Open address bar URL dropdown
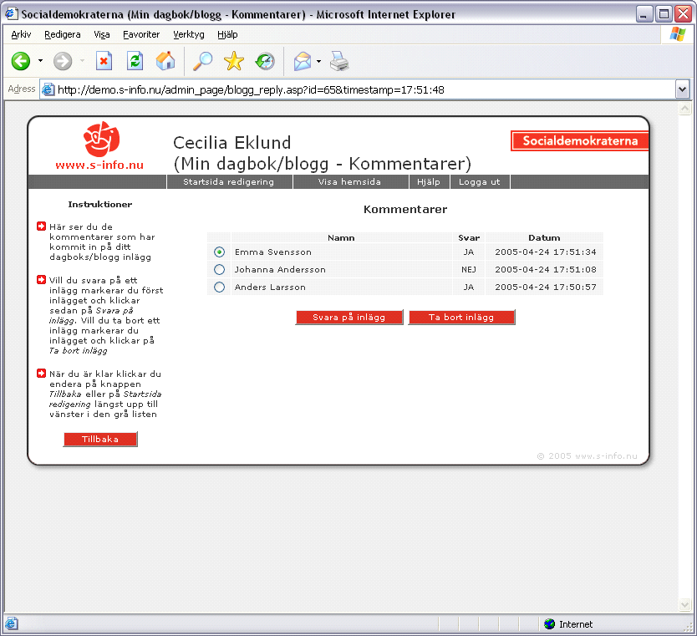Image resolution: width=697 pixels, height=636 pixels. pos(682,89)
